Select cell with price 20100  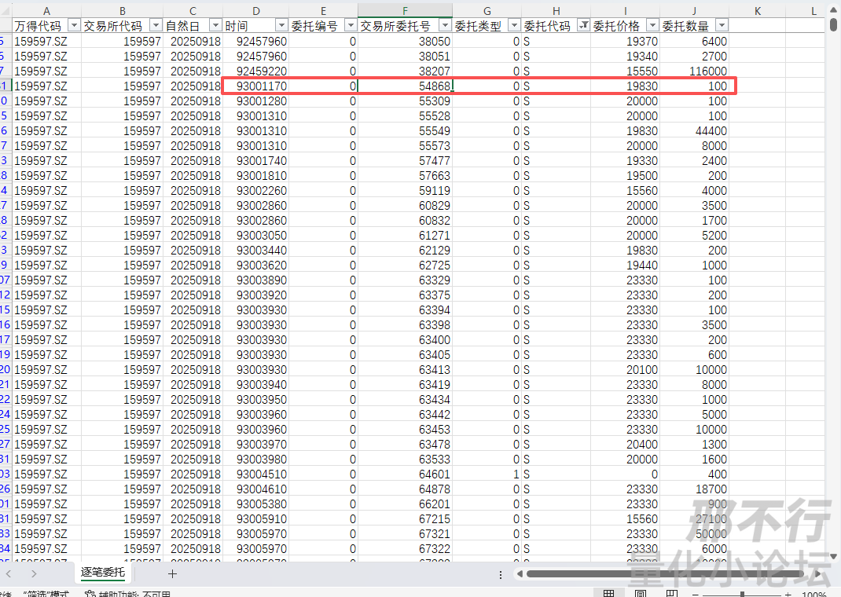626,370
